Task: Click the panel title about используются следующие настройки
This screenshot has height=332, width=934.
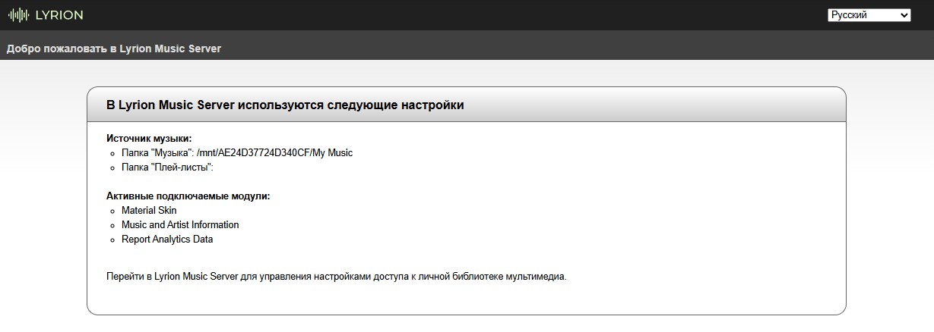Action: [285, 105]
